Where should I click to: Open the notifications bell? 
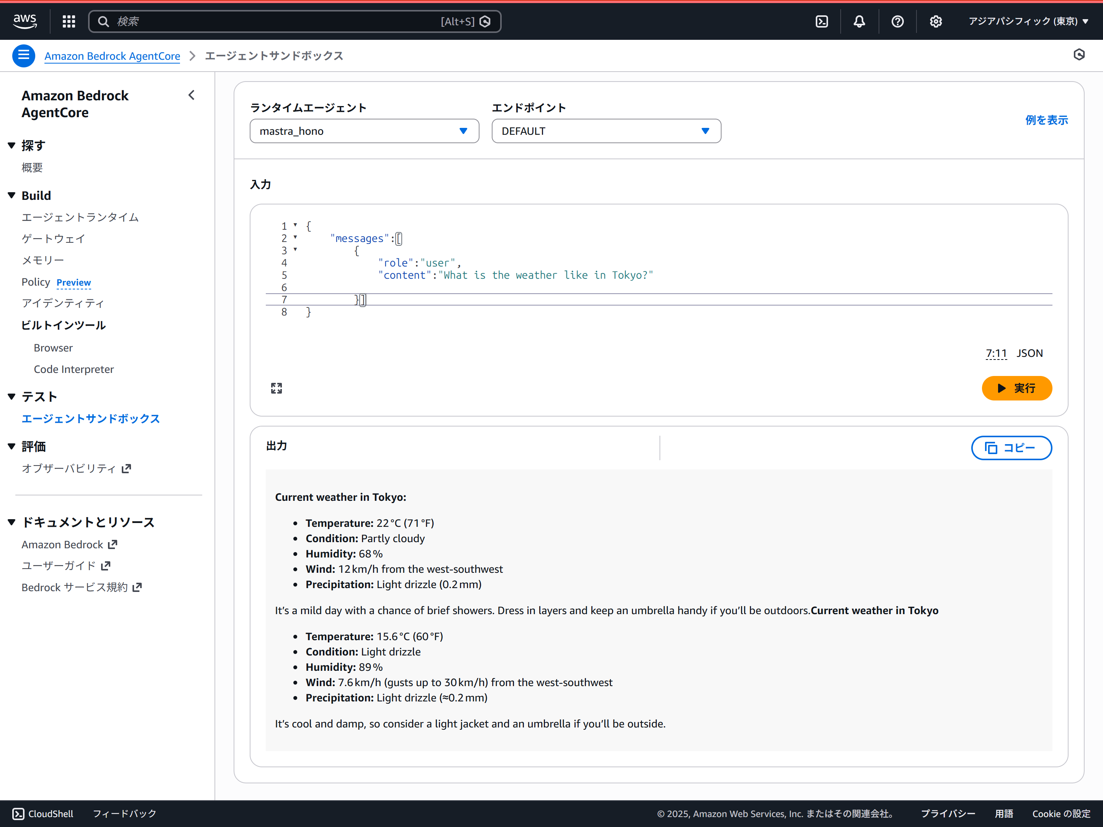click(x=859, y=21)
